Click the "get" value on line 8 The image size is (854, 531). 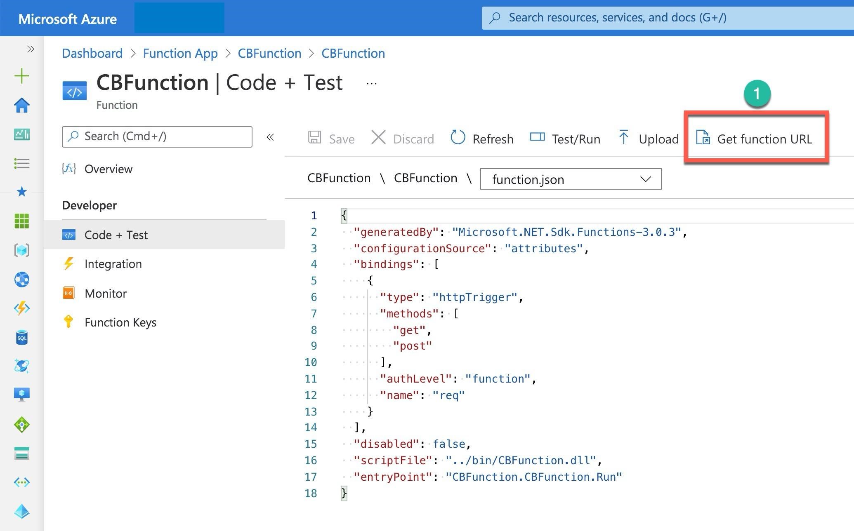[x=409, y=330]
